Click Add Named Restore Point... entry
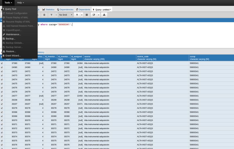The height and width of the screenshot is (149, 234). click(x=20, y=26)
